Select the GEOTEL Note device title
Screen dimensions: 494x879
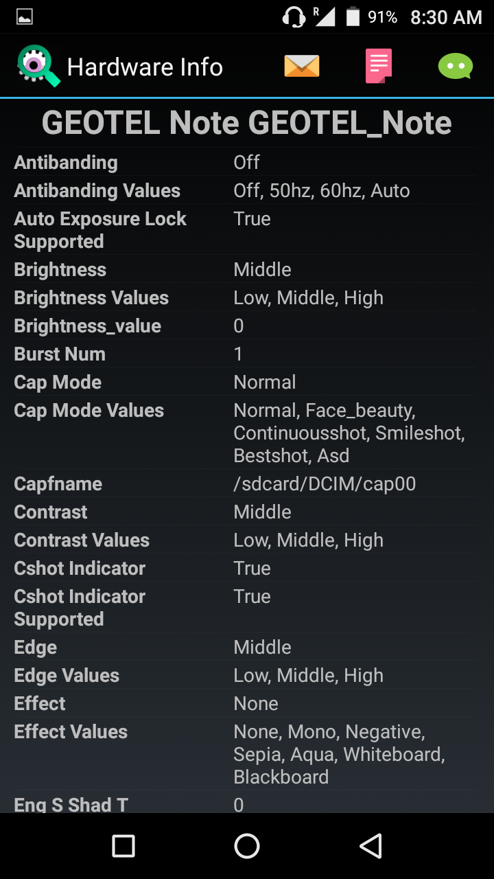click(x=247, y=124)
